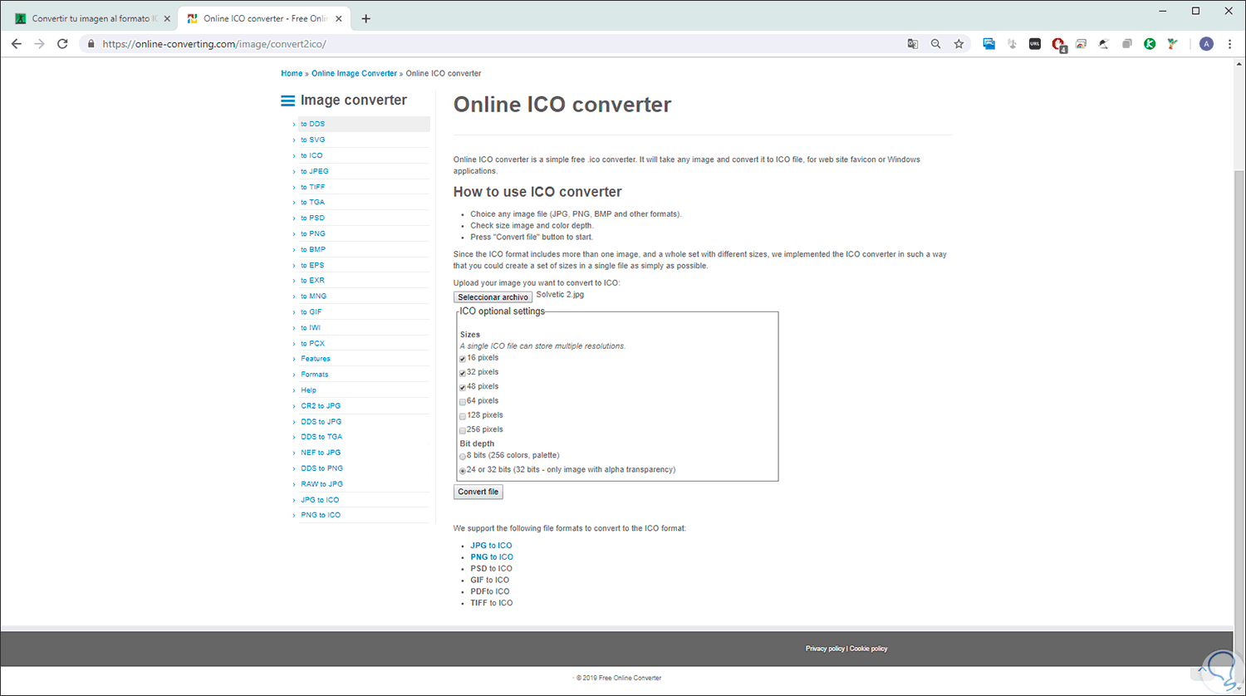Click the browser back arrow
This screenshot has width=1246, height=696.
[x=16, y=44]
